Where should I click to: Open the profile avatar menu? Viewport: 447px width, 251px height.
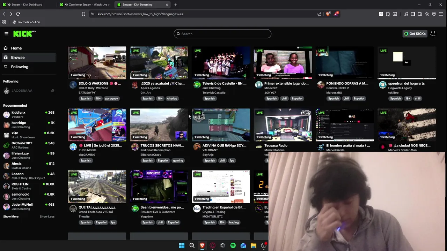tap(433, 33)
